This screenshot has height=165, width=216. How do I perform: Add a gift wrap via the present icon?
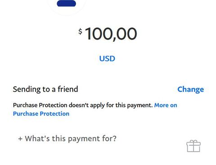tap(193, 146)
